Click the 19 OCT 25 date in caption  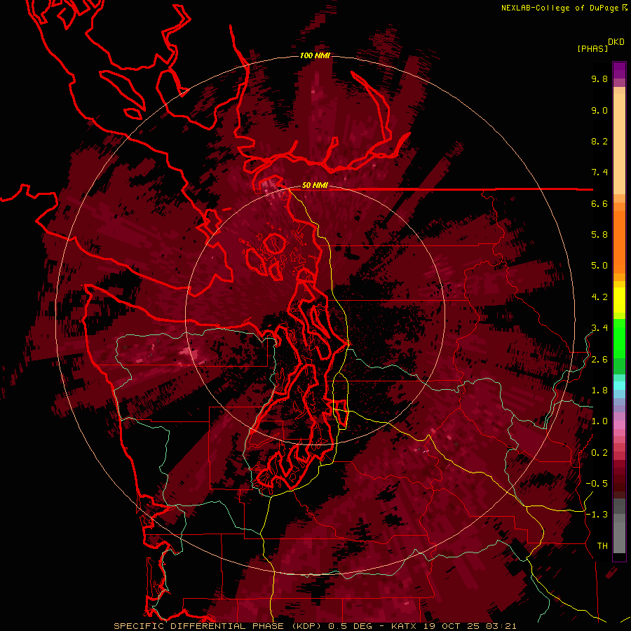(x=450, y=626)
